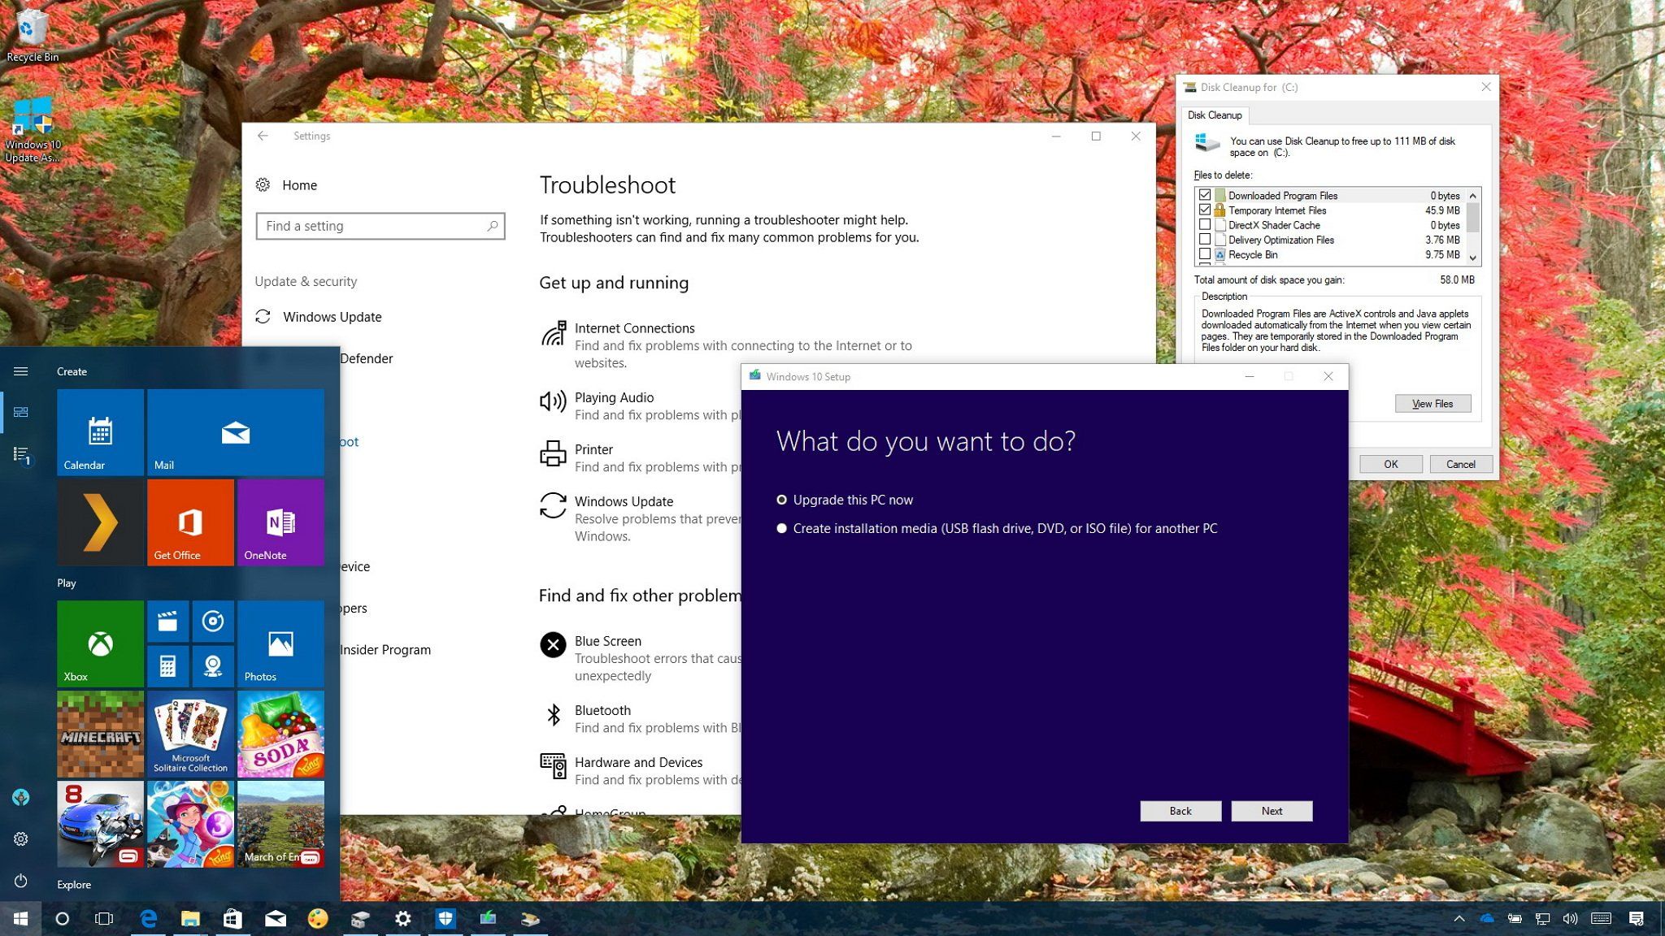Uncheck Temporary Internet Files checkbox

pyautogui.click(x=1205, y=210)
